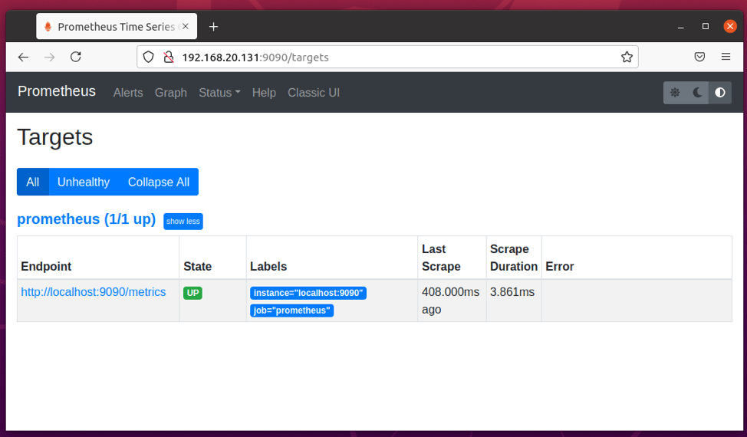
Task: Click the prometheus (1/1 up) heading
Action: point(86,219)
